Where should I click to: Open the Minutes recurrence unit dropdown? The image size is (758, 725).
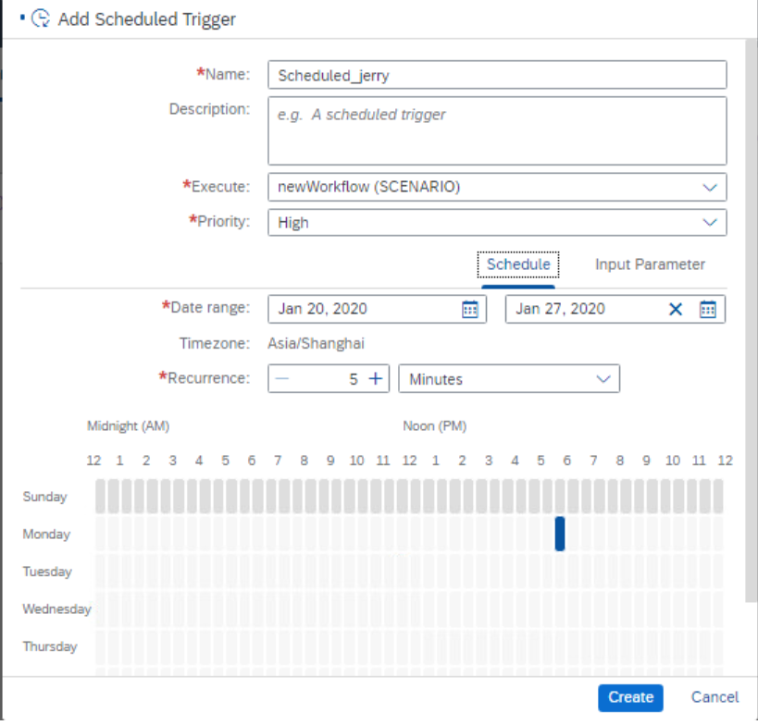tap(603, 379)
